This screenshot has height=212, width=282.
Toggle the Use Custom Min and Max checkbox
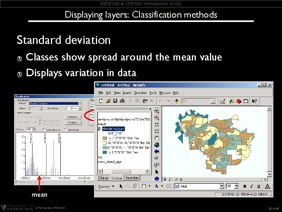pos(20,117)
